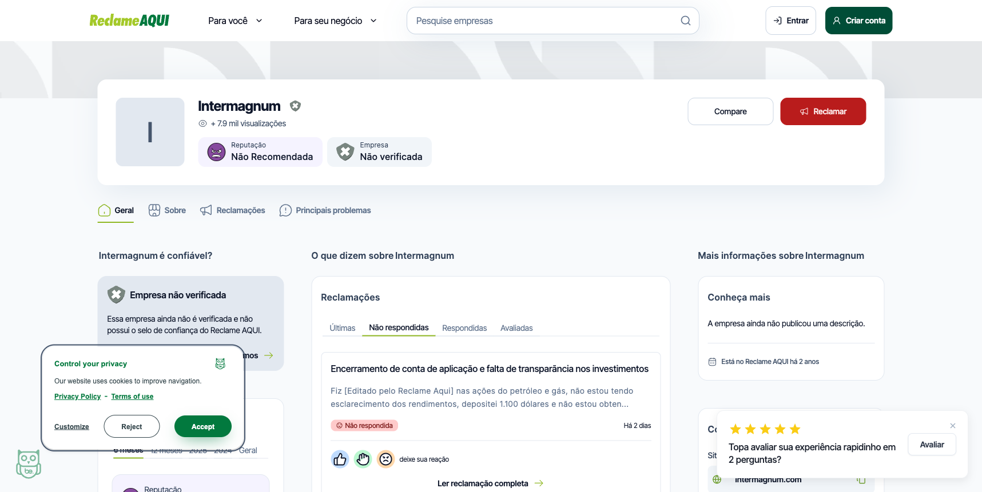Click the Reputação Não Recomendada badge text
Viewport: 982px width, 492px height.
[272, 152]
